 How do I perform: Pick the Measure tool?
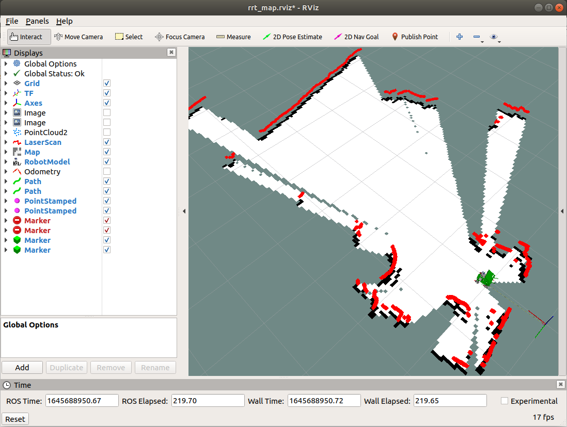tap(233, 37)
